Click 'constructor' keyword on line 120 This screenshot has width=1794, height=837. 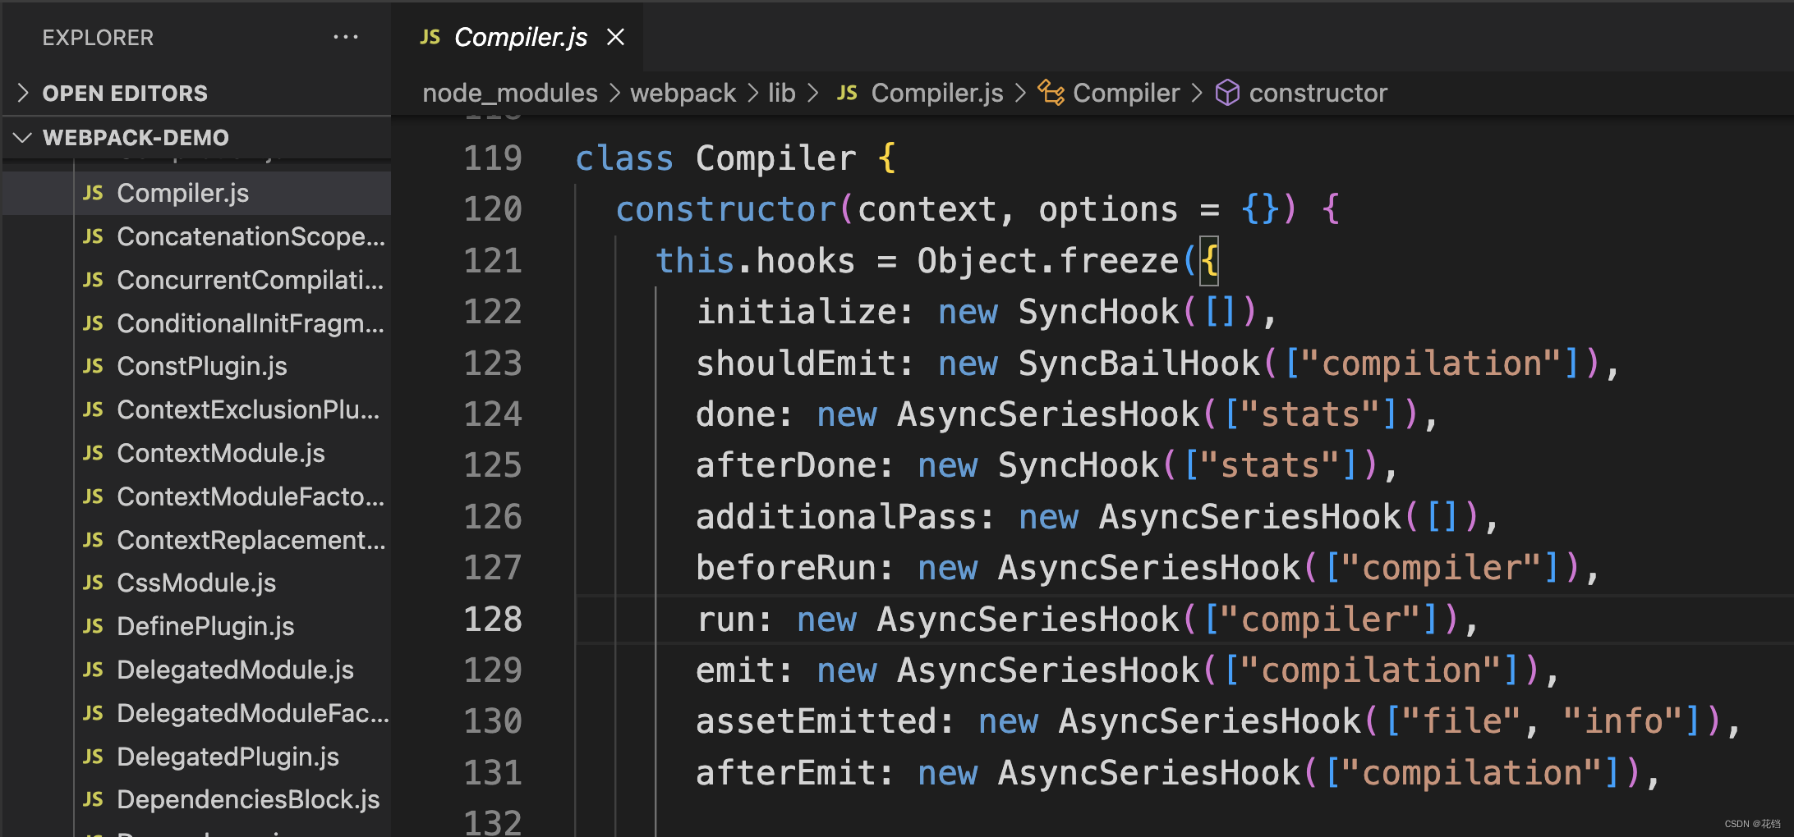click(x=726, y=209)
